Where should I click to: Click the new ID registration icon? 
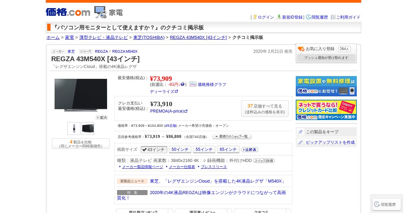pyautogui.click(x=279, y=17)
